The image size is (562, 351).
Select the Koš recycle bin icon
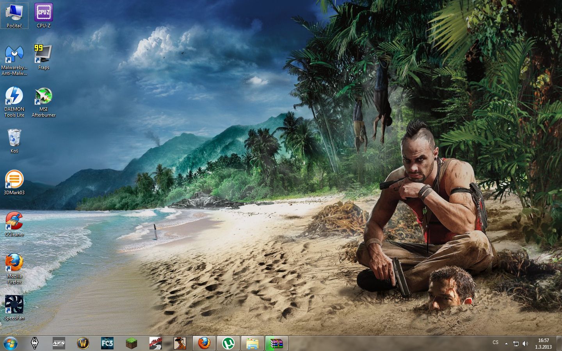point(14,141)
